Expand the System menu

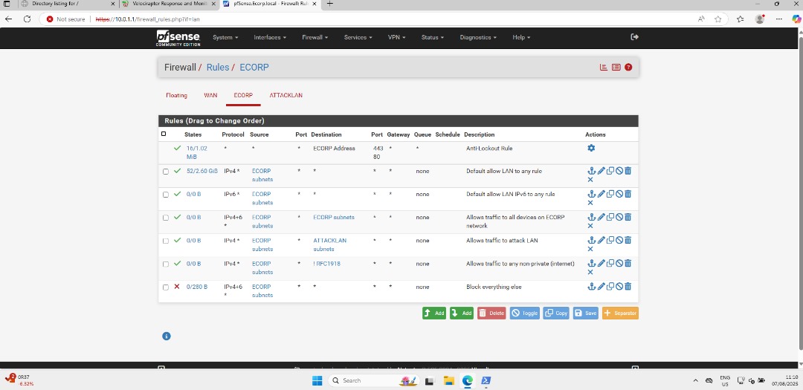pos(225,37)
